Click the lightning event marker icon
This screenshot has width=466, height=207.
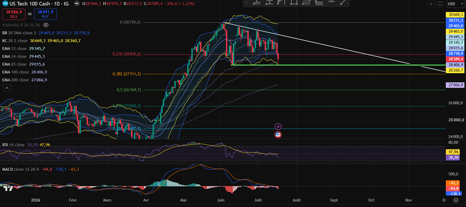click(x=278, y=127)
